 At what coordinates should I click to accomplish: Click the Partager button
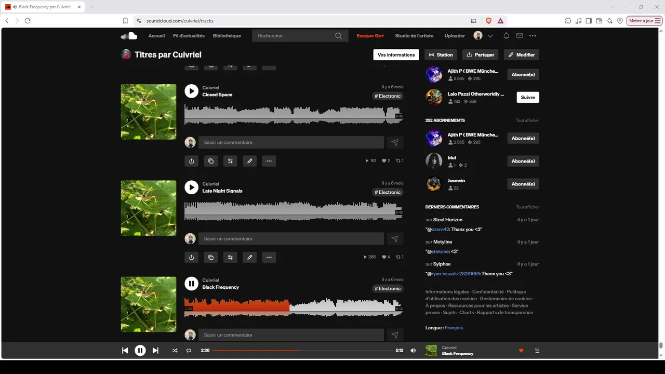coord(480,55)
